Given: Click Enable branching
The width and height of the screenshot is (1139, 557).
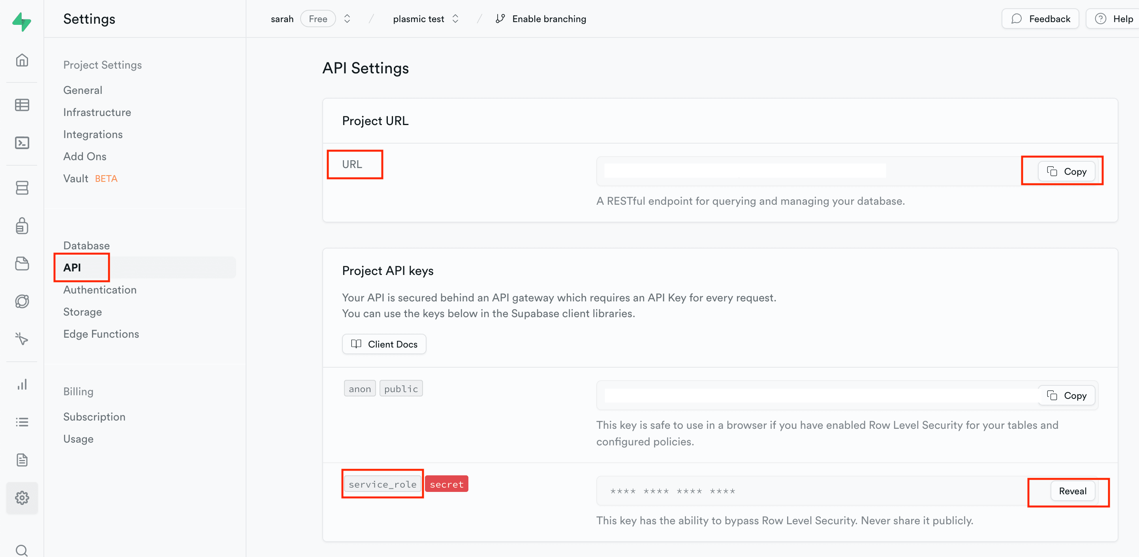Looking at the screenshot, I should pos(541,19).
